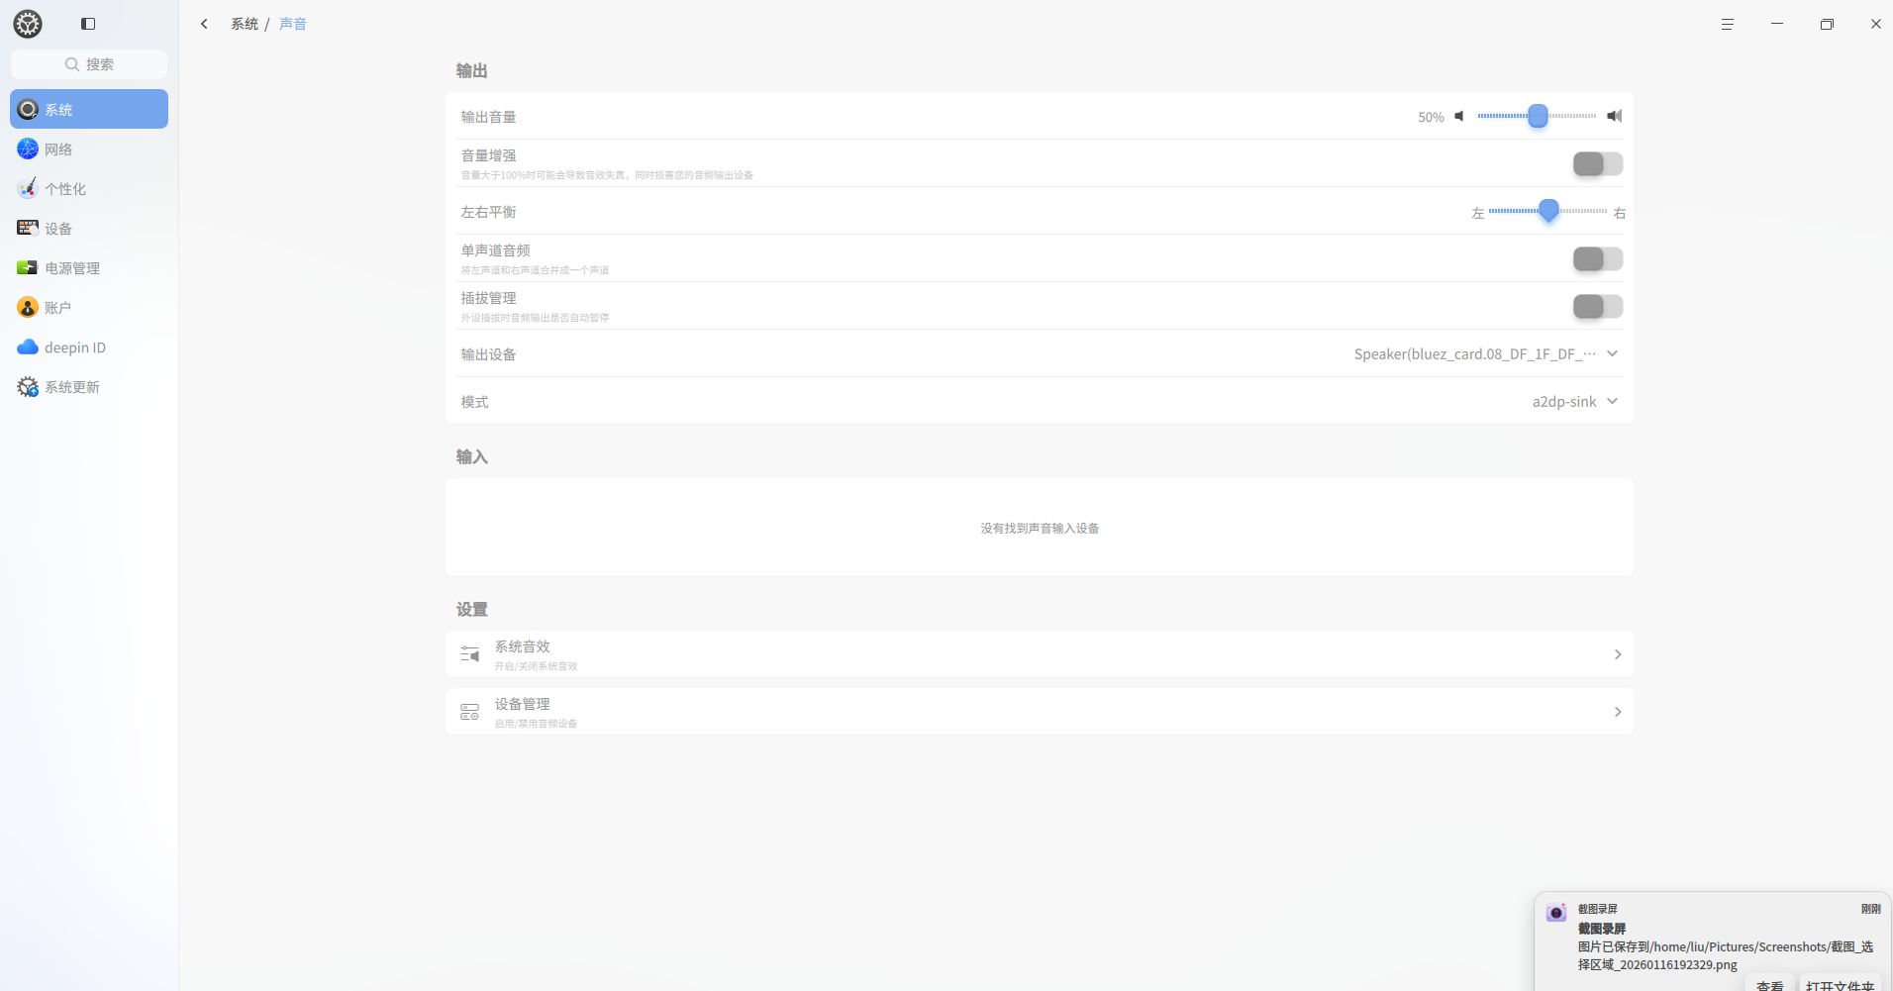Screen dimensions: 1893x991
Task: Open the 模式 a2dp-sink dropdown
Action: pyautogui.click(x=1574, y=401)
